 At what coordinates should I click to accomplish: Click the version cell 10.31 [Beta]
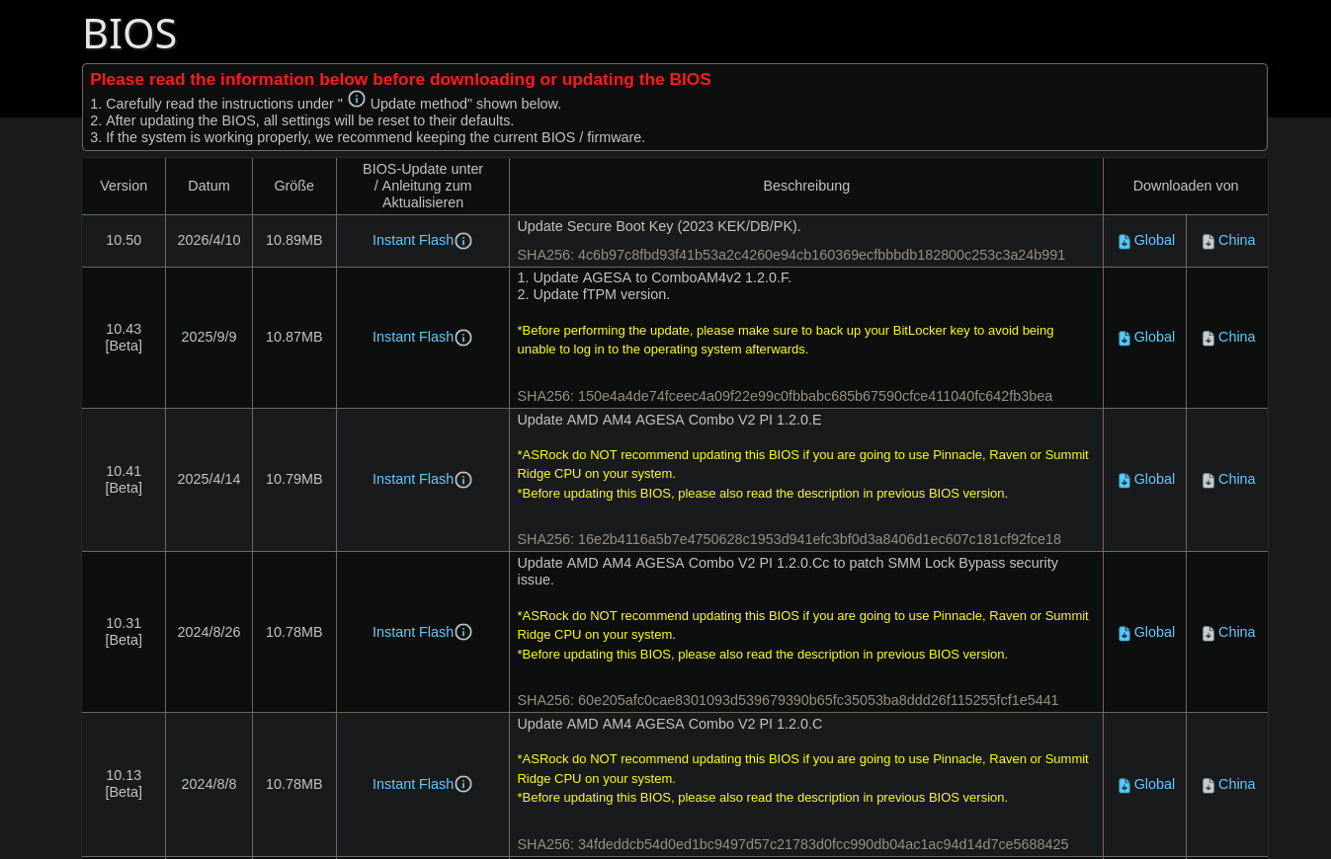pyautogui.click(x=124, y=632)
